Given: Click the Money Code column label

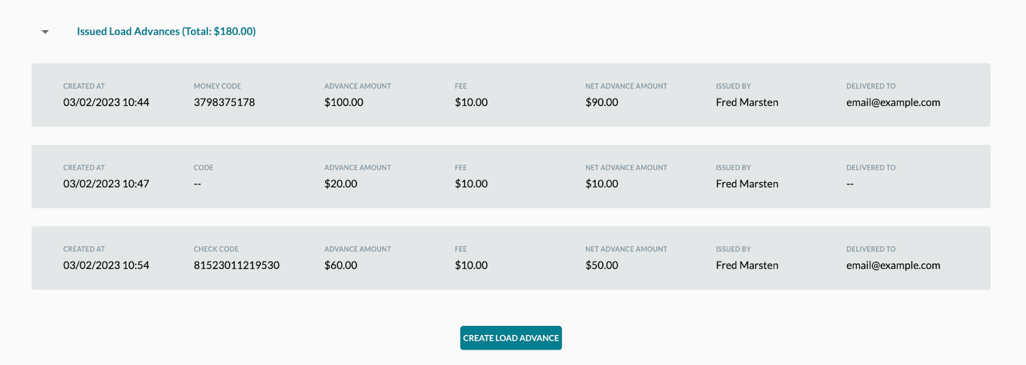Looking at the screenshot, I should point(217,86).
